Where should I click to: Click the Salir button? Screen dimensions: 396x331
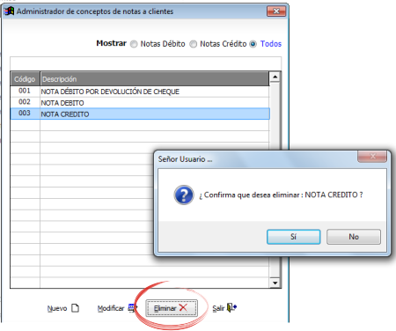(x=224, y=308)
